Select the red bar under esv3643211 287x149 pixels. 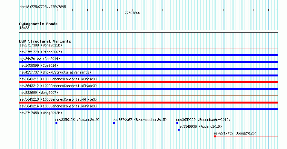coord(148,82)
